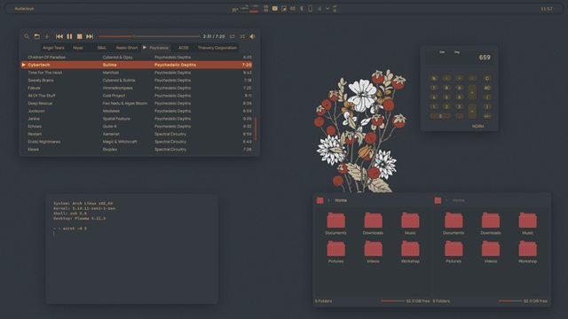
Task: Skip to next track in Audacious
Action: point(90,36)
